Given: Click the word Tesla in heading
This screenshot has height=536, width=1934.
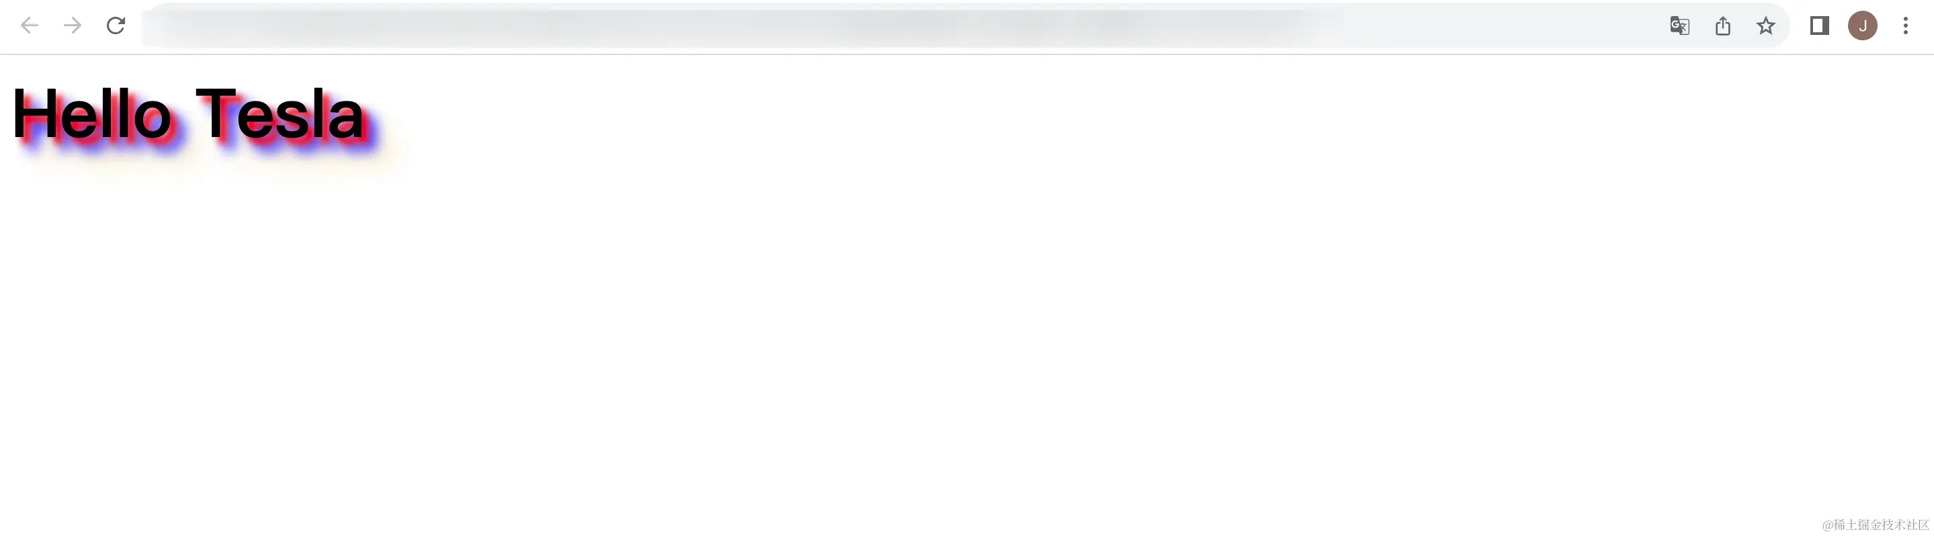Looking at the screenshot, I should pos(280,114).
